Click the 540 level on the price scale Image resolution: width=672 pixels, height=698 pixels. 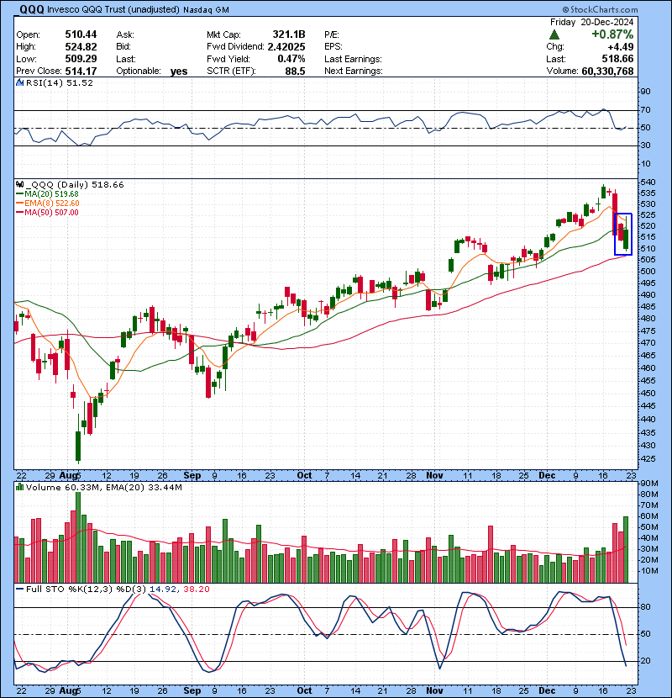click(x=647, y=182)
